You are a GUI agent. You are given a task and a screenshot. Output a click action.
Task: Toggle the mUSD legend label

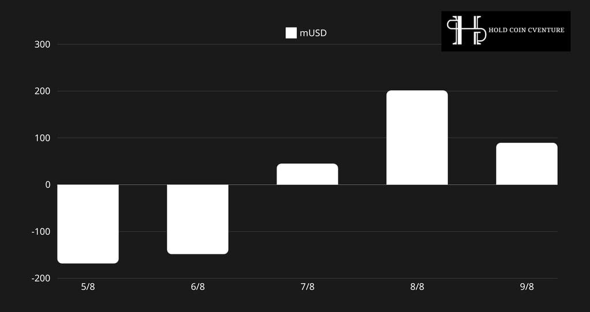click(313, 33)
